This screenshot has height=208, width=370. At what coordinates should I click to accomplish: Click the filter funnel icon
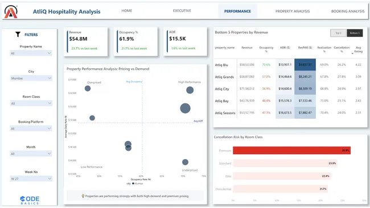(18, 35)
